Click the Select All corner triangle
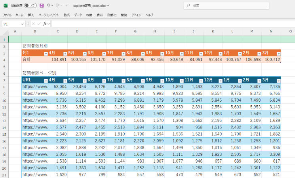The width and height of the screenshot is (295, 178). (5, 33)
